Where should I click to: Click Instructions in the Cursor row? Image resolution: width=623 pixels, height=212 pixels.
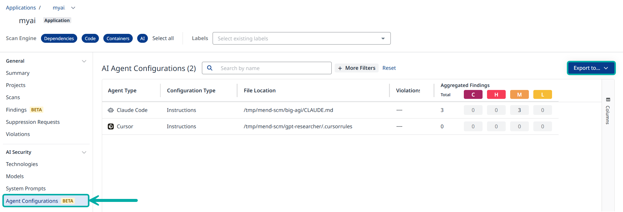[181, 126]
